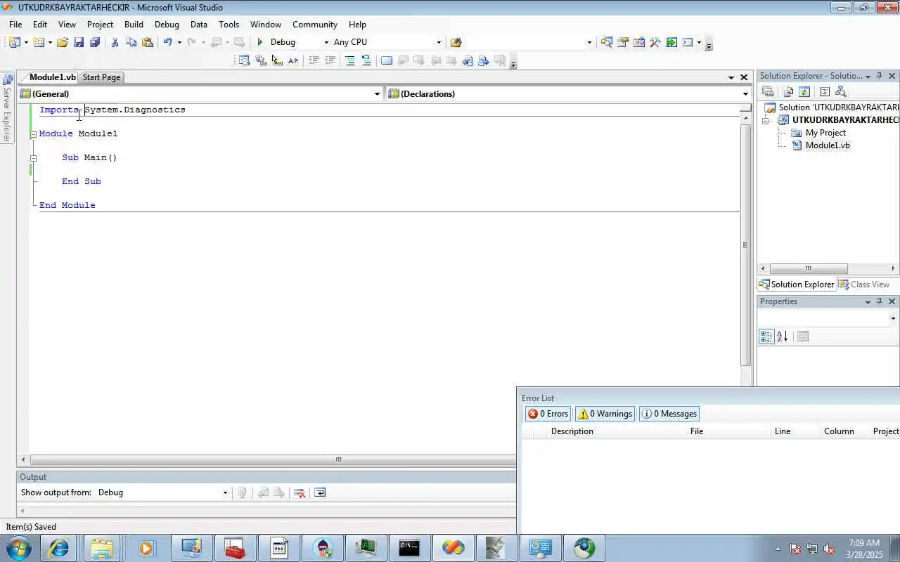
Task: Sort Error List by File column
Action: 728,431
